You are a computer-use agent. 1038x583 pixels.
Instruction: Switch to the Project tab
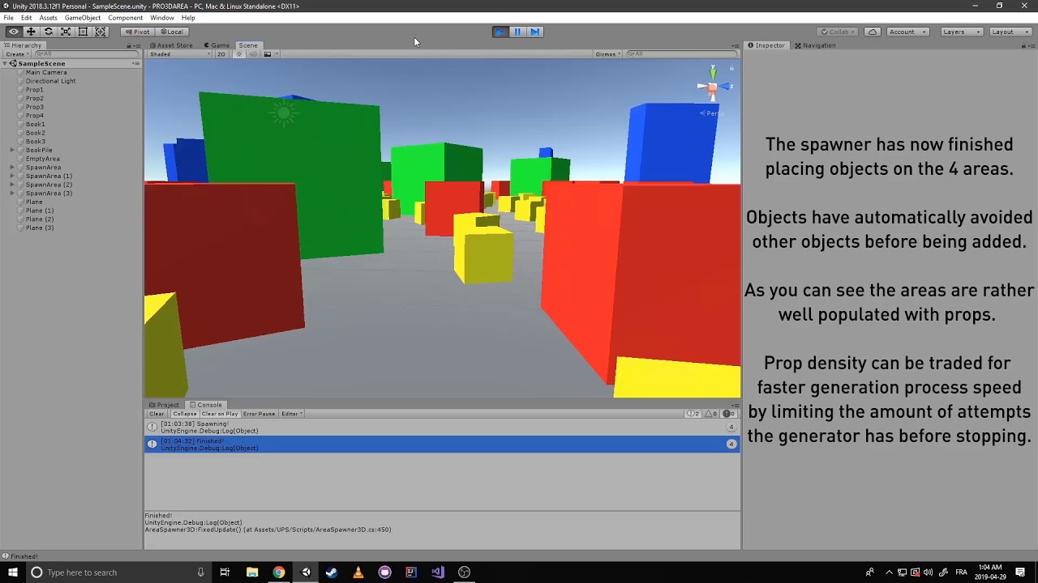pos(165,405)
